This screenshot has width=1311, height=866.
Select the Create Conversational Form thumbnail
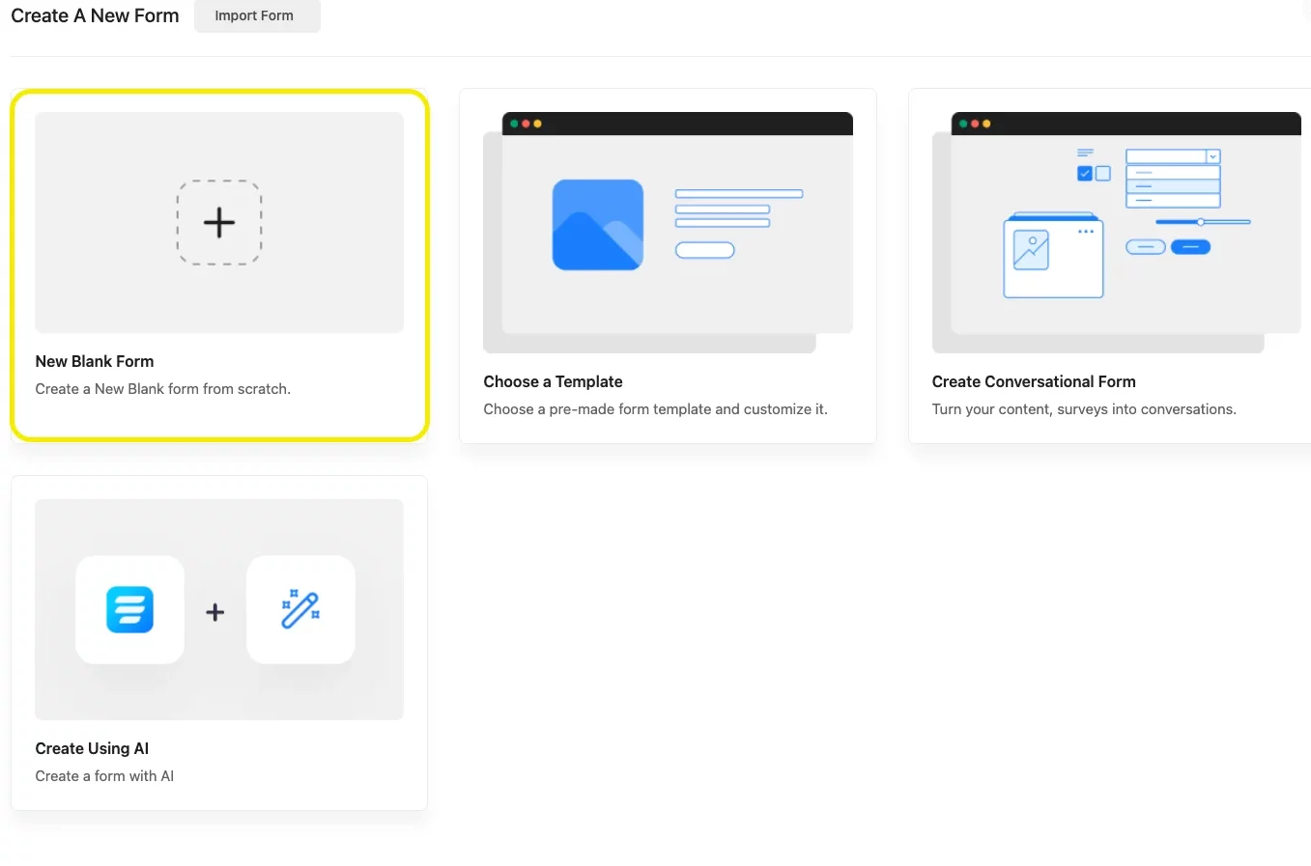pos(1116,233)
